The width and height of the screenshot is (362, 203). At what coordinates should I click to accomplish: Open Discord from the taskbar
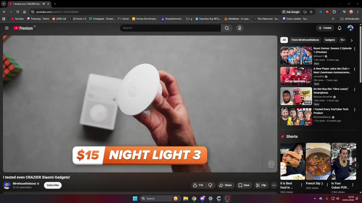(202, 198)
